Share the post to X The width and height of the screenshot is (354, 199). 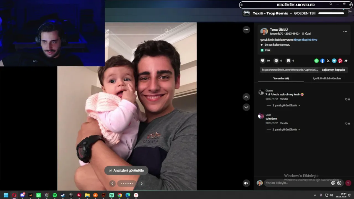point(328,61)
